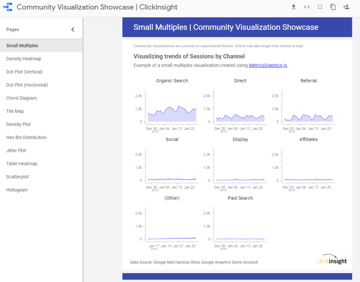The height and width of the screenshot is (282, 360).
Task: Navigate to the Hex Bin Distribution page
Action: [x=26, y=137]
